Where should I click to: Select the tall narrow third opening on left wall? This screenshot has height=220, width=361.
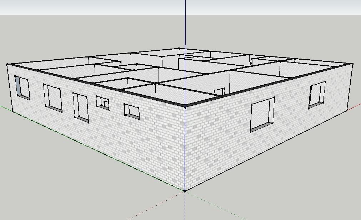click(80, 107)
